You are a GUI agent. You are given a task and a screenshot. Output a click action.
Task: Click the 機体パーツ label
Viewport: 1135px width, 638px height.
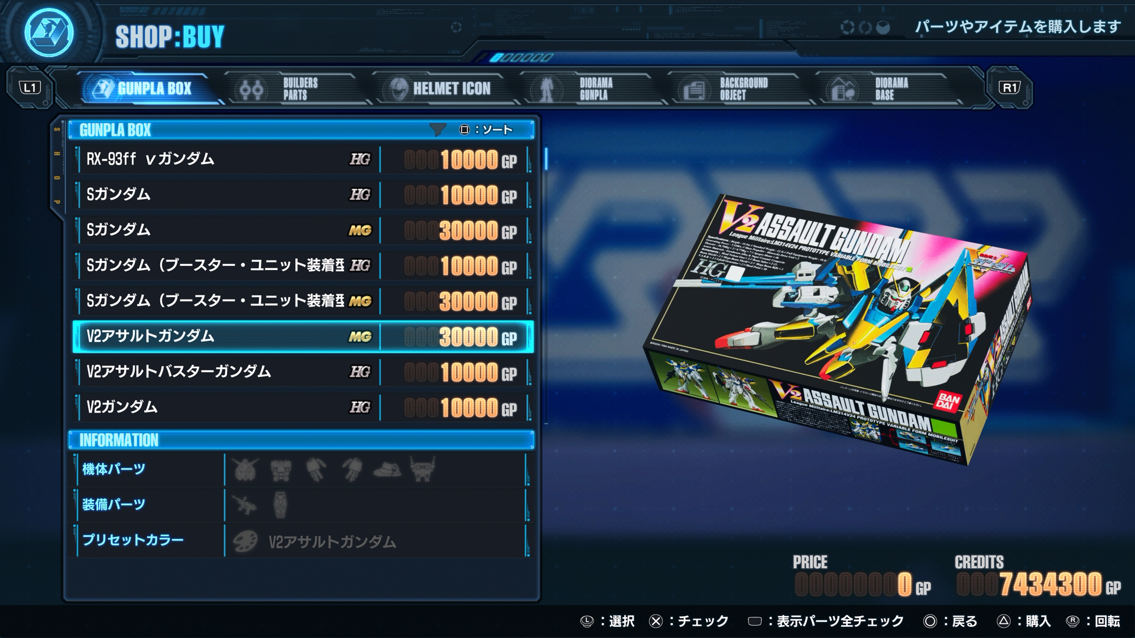tap(113, 470)
